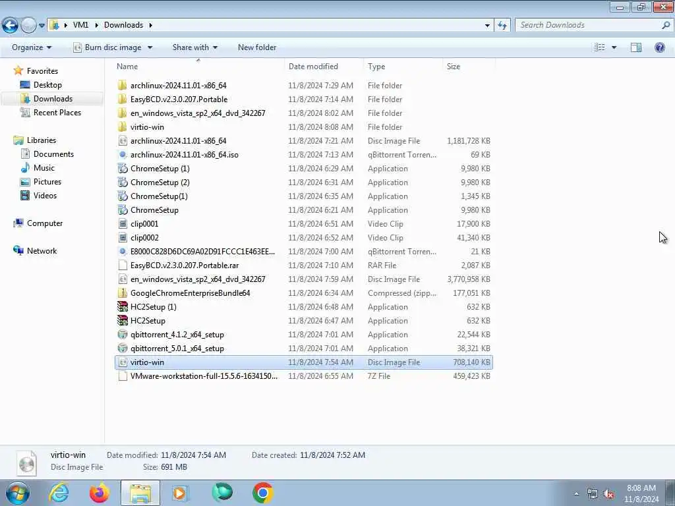Select the qbittorrent_4.1.2_x64_setup icon
This screenshot has width=675, height=506.
pos(123,334)
